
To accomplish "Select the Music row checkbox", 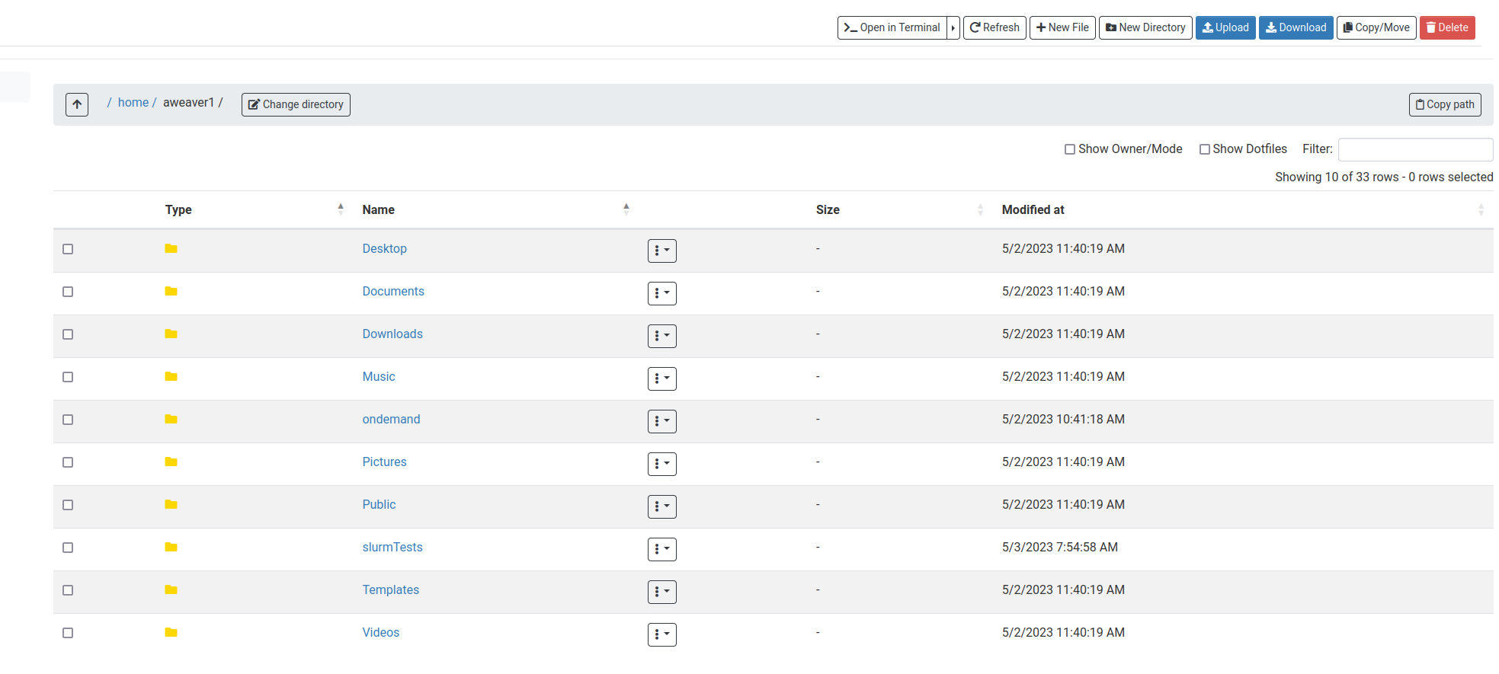I will pyautogui.click(x=68, y=377).
